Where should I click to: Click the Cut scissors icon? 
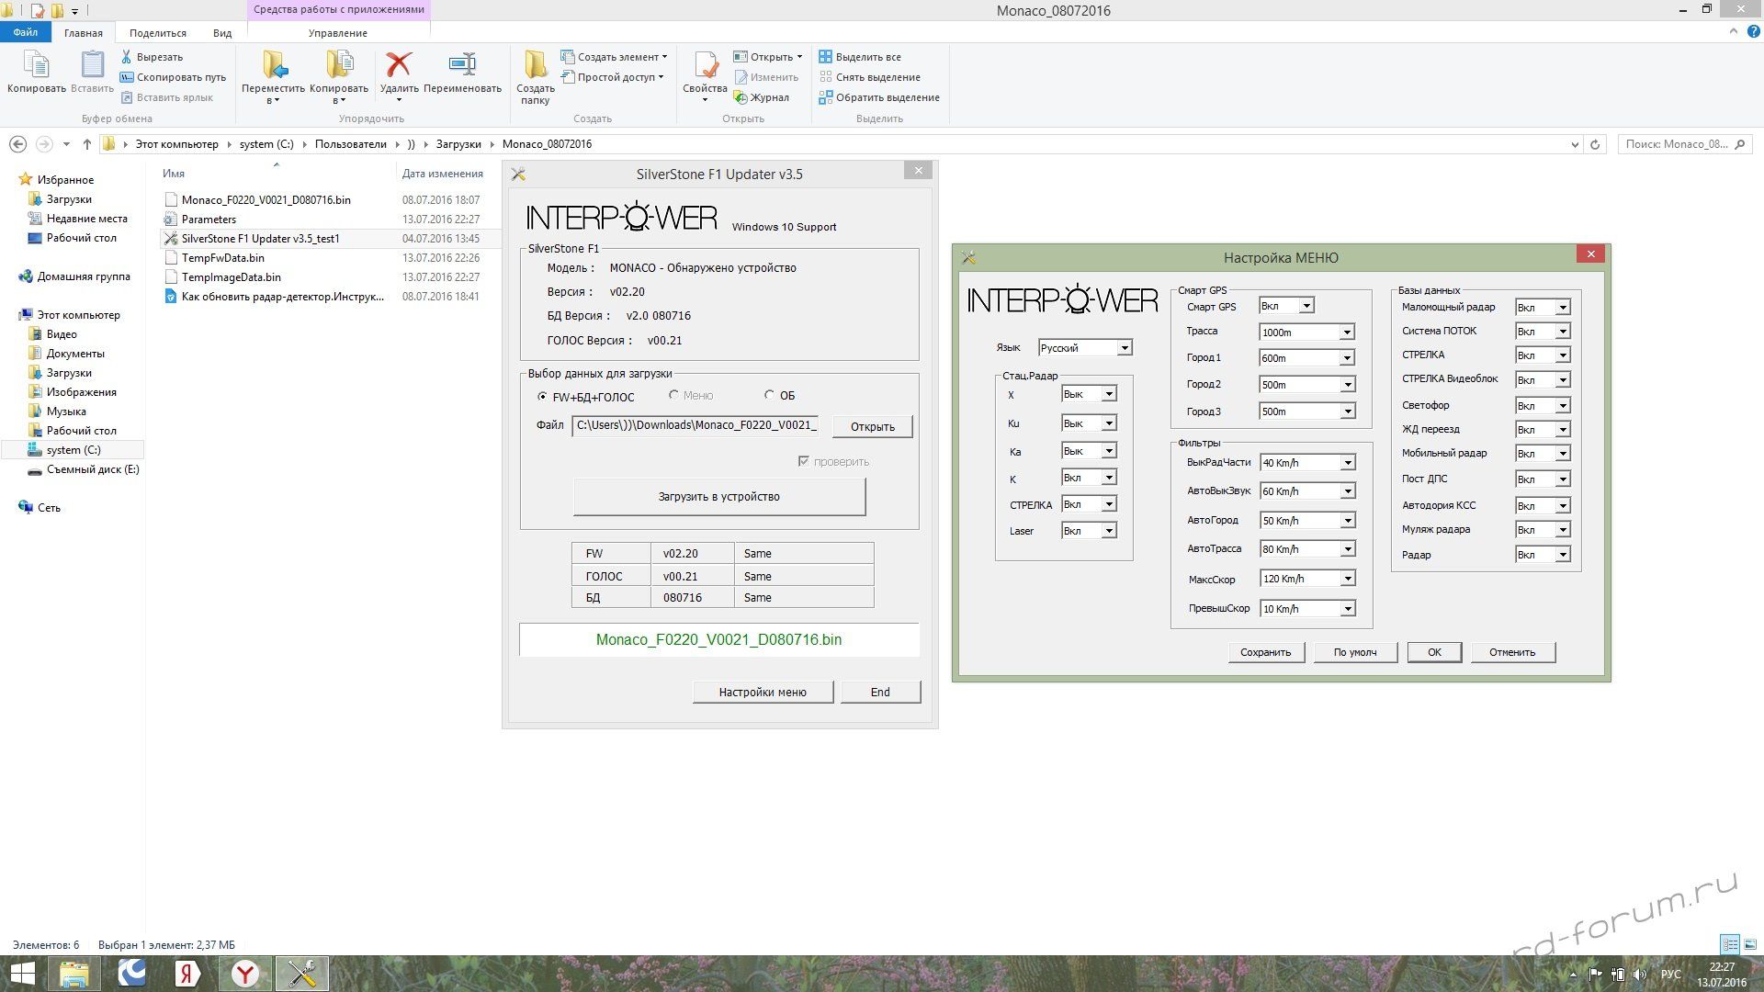[127, 57]
